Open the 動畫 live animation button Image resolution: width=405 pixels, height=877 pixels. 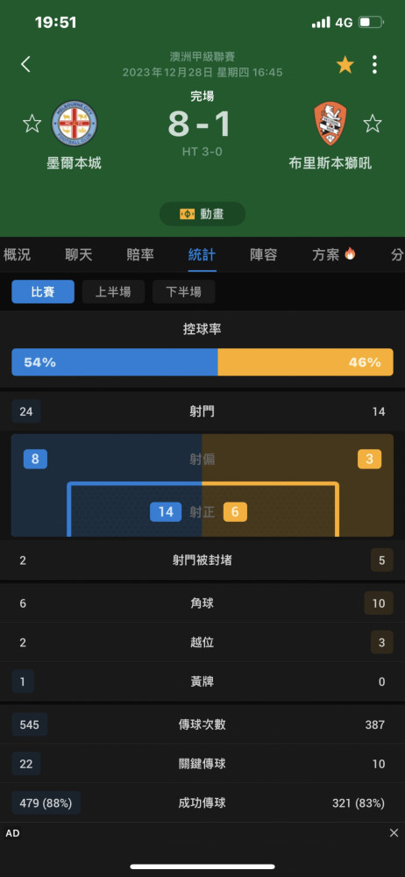pos(202,214)
